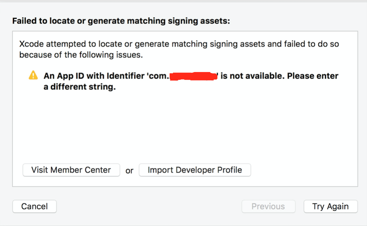Click the 'com.' prefix of the identifier
Viewport: 367px width, 226px height.
pos(157,76)
